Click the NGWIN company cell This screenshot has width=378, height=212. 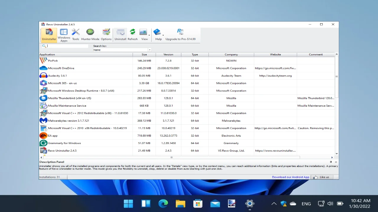click(231, 61)
